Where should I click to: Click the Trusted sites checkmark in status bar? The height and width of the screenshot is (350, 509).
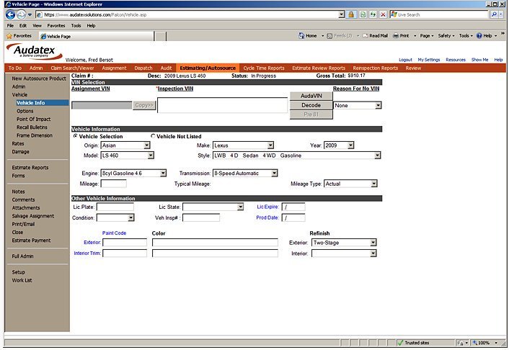pos(401,343)
